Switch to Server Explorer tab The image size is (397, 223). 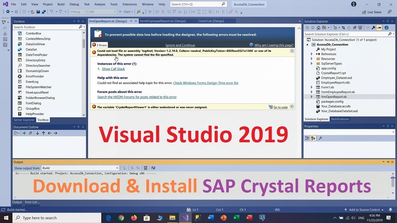click(24, 120)
